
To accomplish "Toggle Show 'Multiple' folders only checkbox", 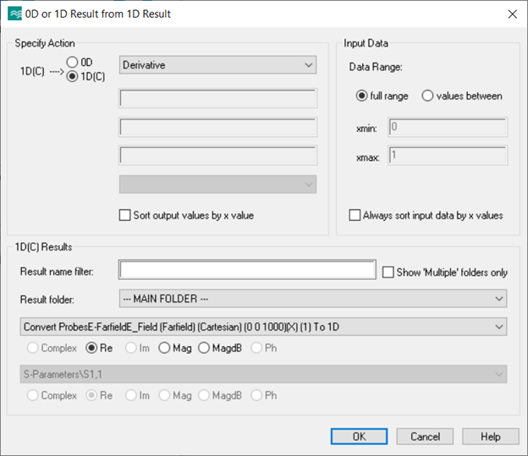I will [388, 272].
